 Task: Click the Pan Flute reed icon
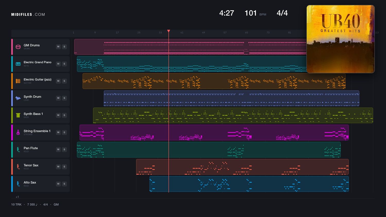coord(18,150)
